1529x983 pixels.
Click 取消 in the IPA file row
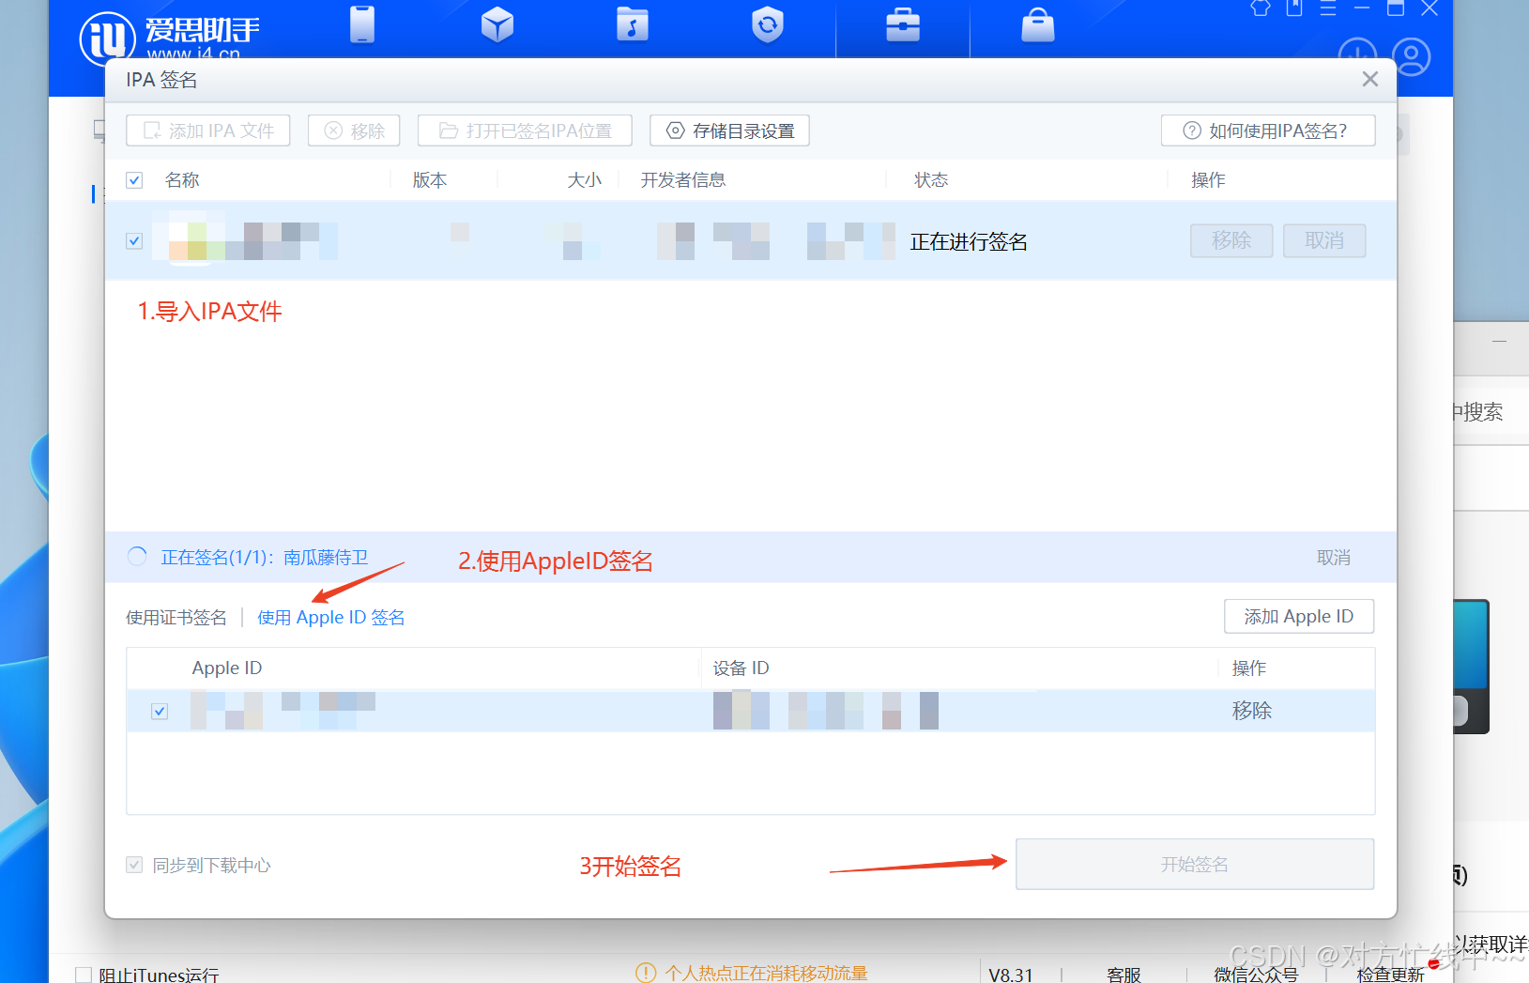click(1324, 240)
